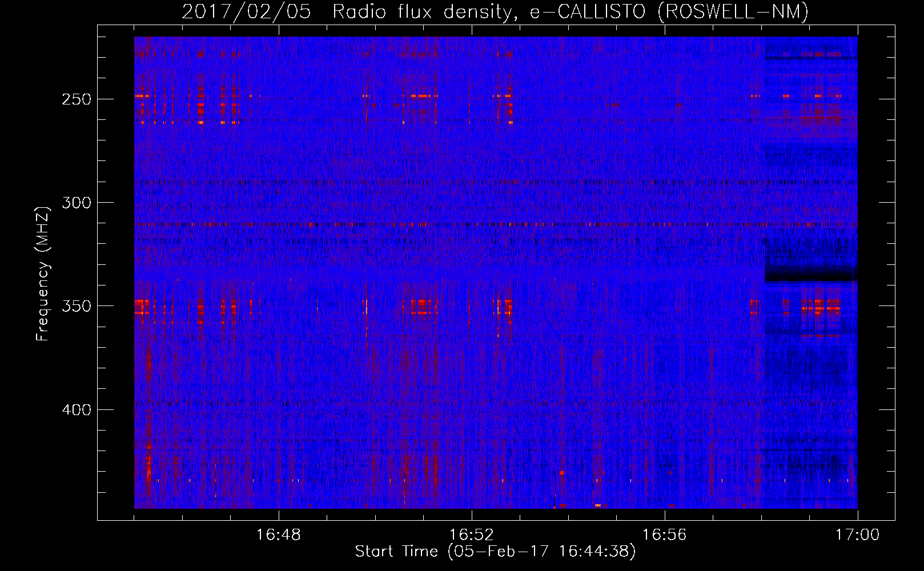Click the 400 frequency tick label

tap(77, 410)
